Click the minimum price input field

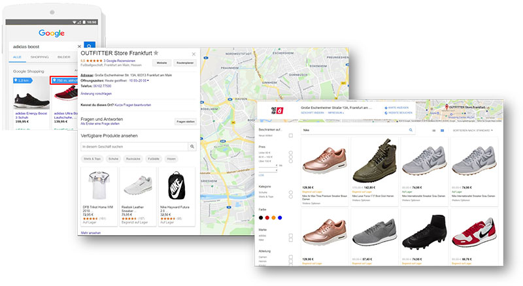[x=268, y=165]
